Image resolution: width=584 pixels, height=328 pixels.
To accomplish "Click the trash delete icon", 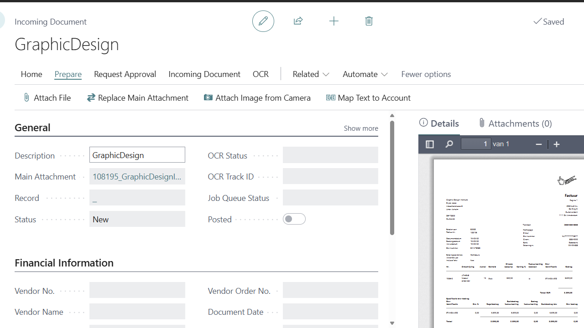I will [x=369, y=21].
